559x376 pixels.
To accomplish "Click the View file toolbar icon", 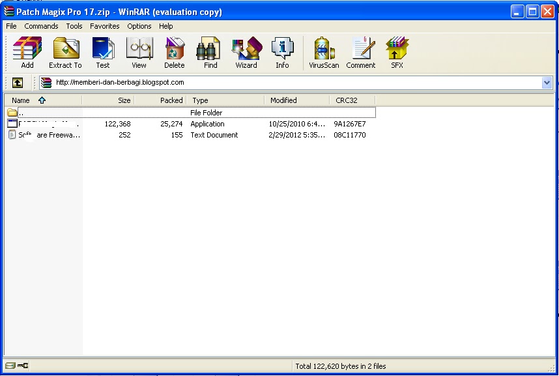I will pos(139,52).
